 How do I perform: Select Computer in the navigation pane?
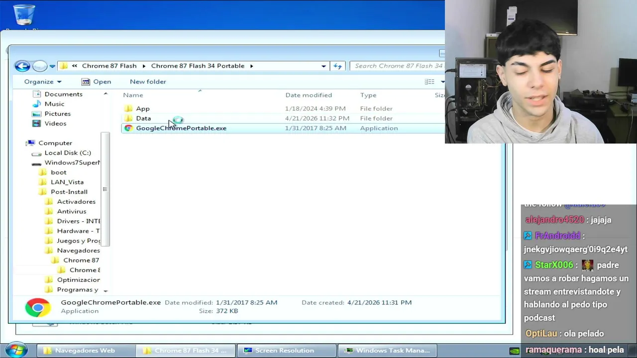point(55,143)
